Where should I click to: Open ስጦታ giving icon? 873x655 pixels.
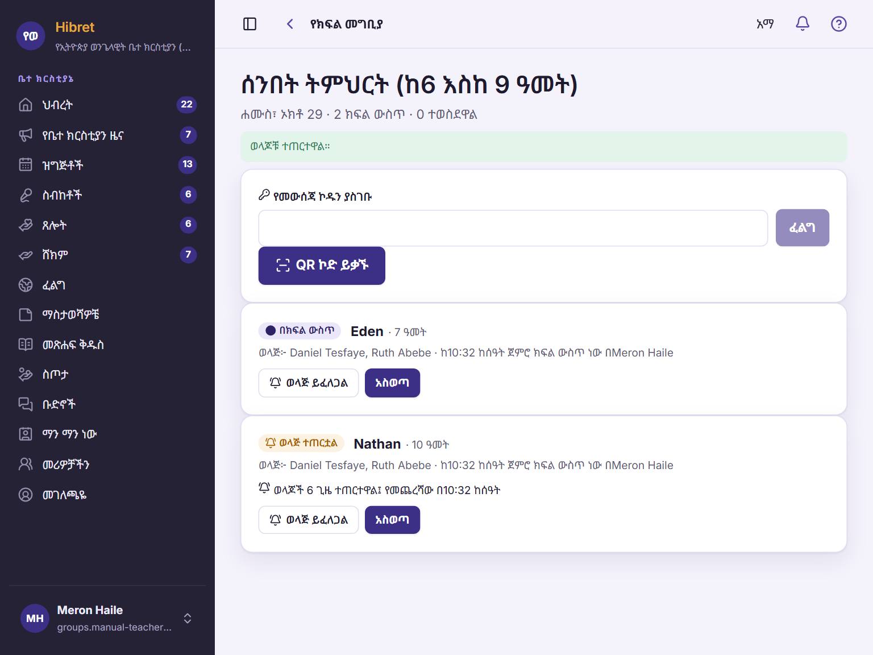(x=26, y=374)
